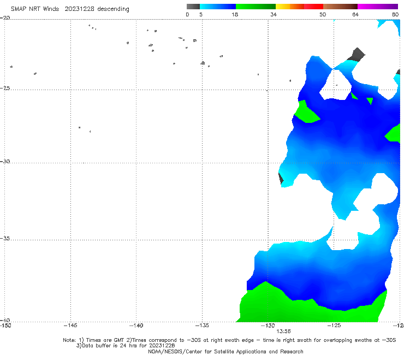Click the 'Note: 1) Times are GMT' line

point(229,340)
